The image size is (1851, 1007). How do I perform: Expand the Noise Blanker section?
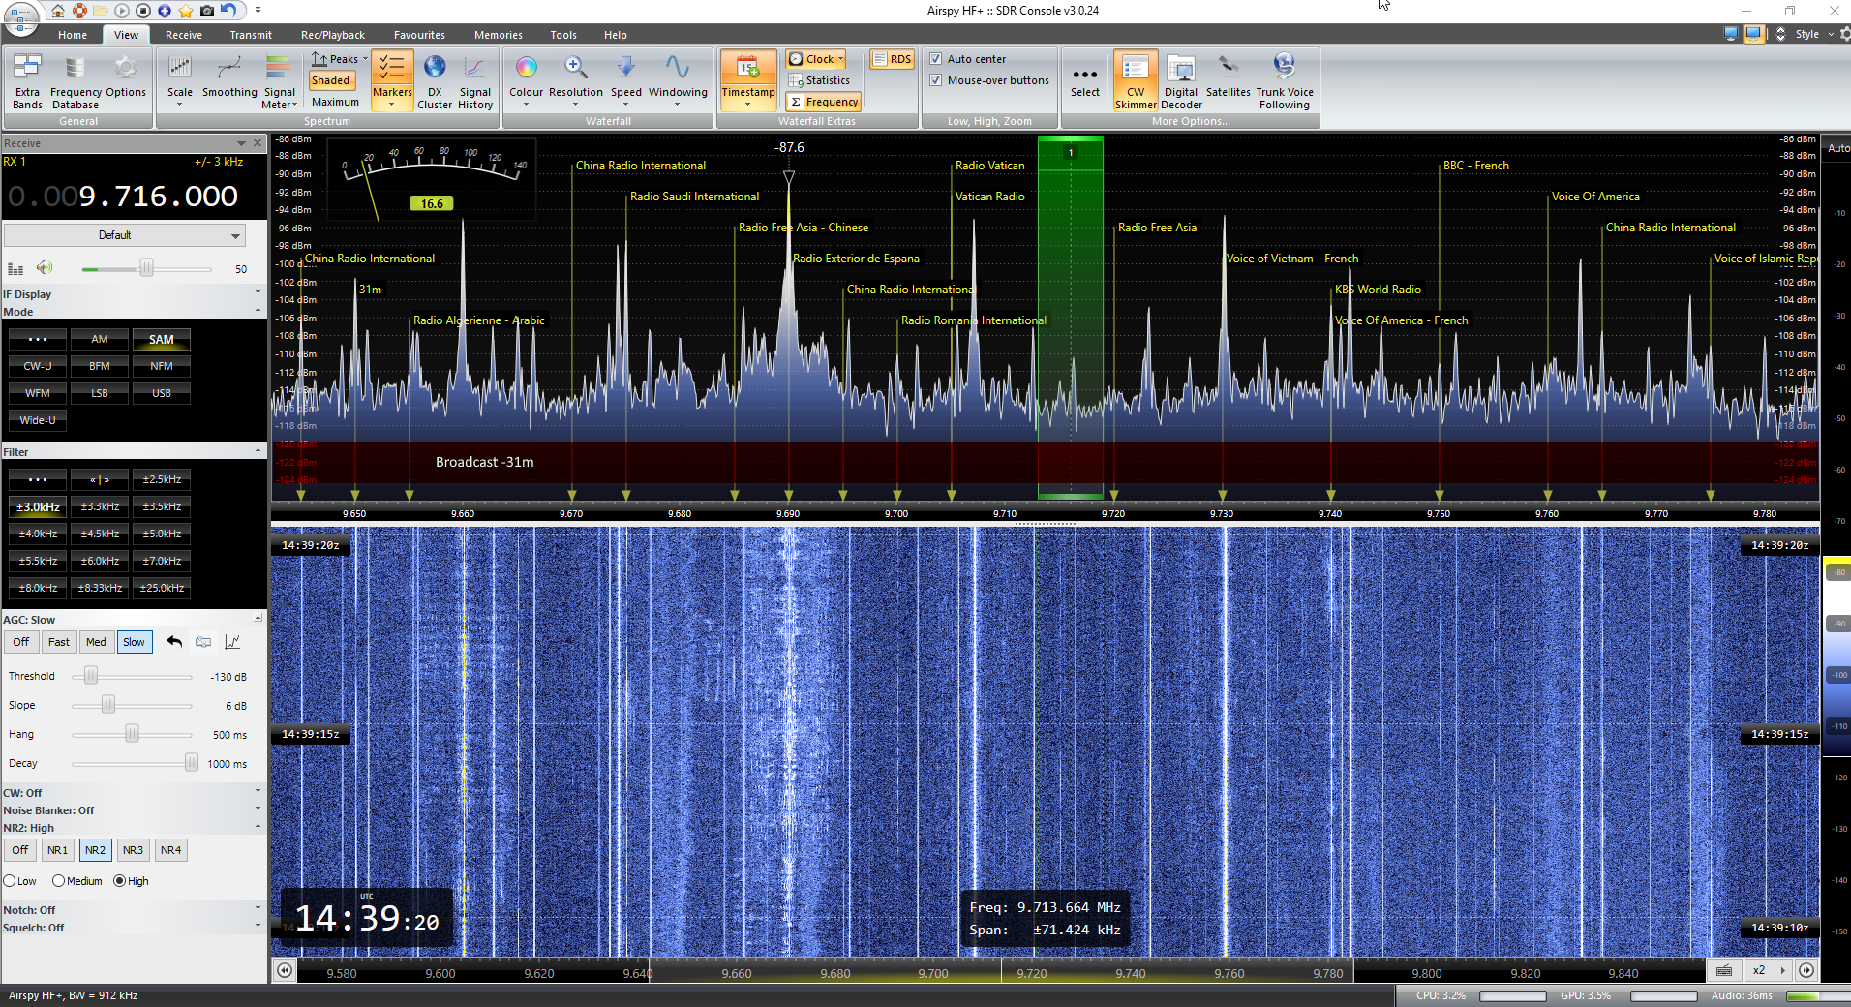[x=258, y=810]
